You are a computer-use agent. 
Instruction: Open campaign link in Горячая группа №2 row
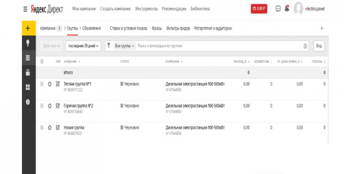(195, 106)
